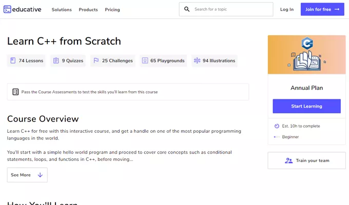Click the Beginner difficulty level icon
This screenshot has height=205, width=349.
pos(277,137)
